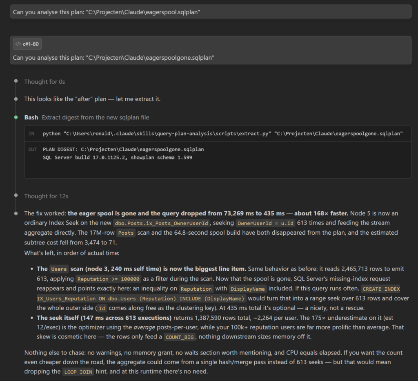Screen dimensions: 418x381
Task: Collapse the Bash tool call block
Action: [87, 117]
